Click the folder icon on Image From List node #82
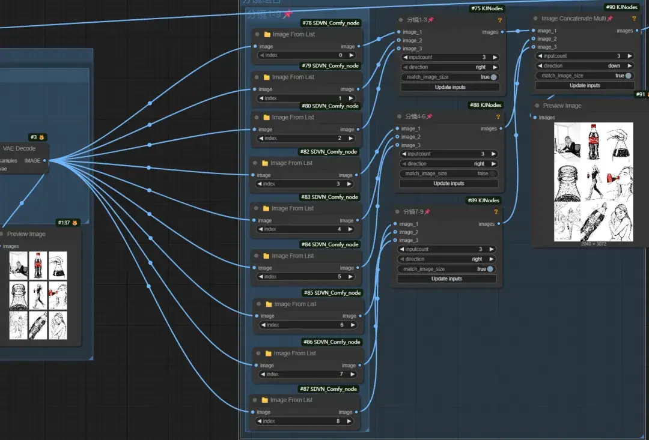Screen dimensions: 649x440 tap(266, 163)
